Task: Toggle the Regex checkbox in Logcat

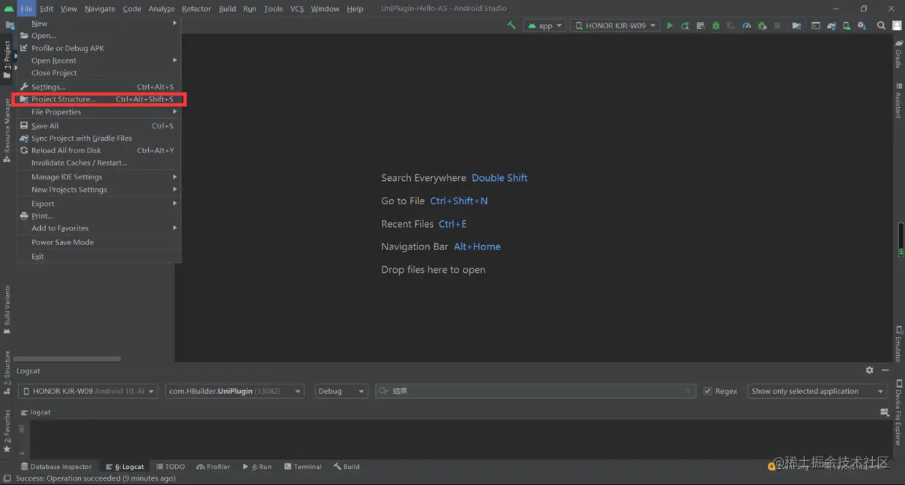Action: tap(708, 391)
